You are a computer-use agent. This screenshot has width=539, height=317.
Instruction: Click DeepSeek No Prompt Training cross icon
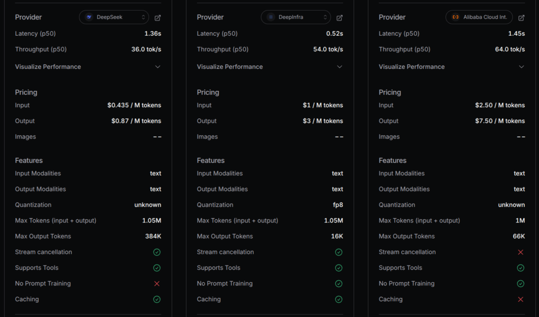[157, 284]
